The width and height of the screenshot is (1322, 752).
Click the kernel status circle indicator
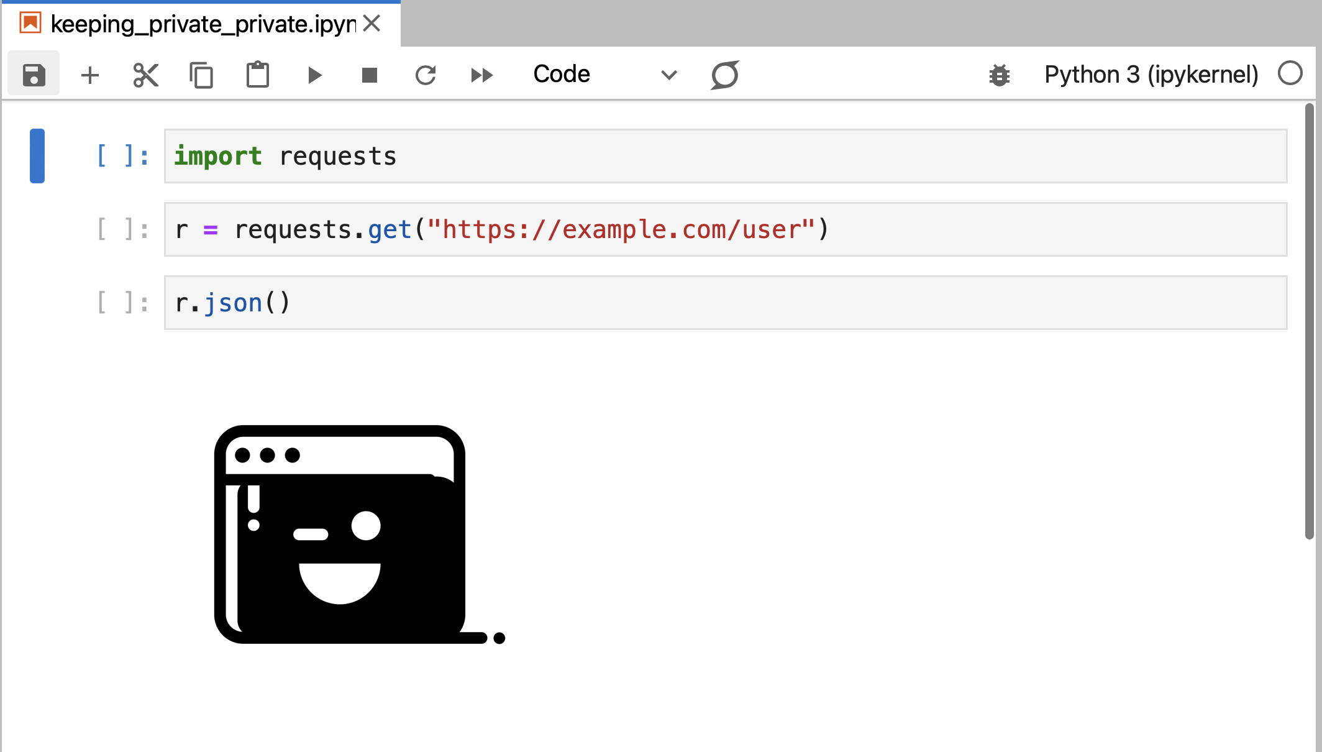coord(1290,73)
